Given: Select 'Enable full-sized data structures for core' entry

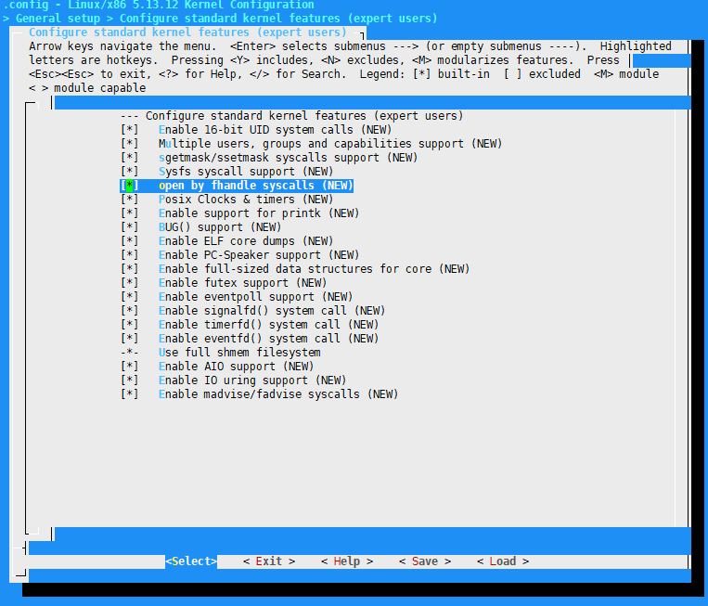Looking at the screenshot, I should (x=295, y=269).
